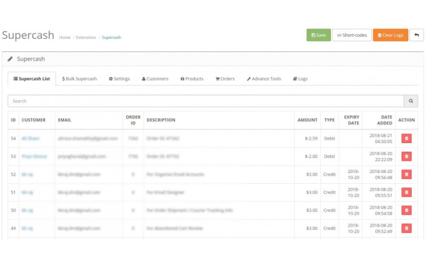Click the search magnifier icon button

(x=410, y=101)
